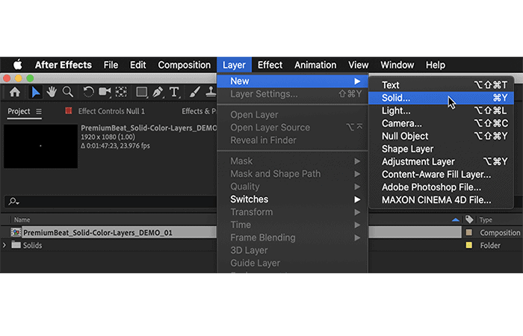Screen dimensions: 523x336
Task: Click the yellow label swatch for Folder row
Action: pos(469,246)
